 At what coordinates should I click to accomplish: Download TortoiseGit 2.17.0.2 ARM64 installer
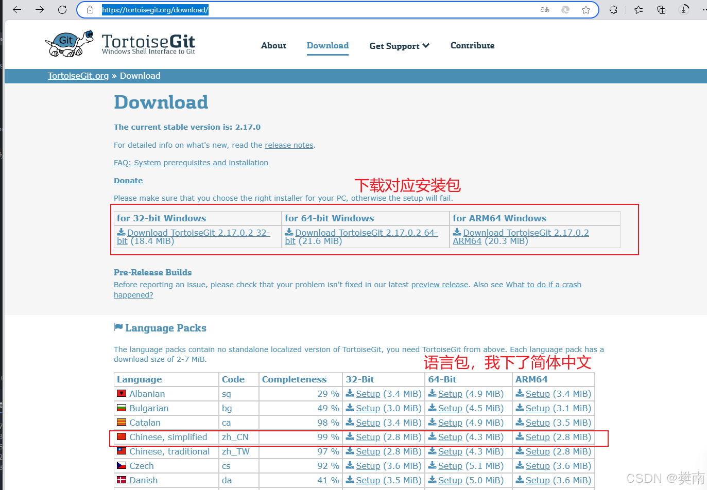tap(521, 237)
